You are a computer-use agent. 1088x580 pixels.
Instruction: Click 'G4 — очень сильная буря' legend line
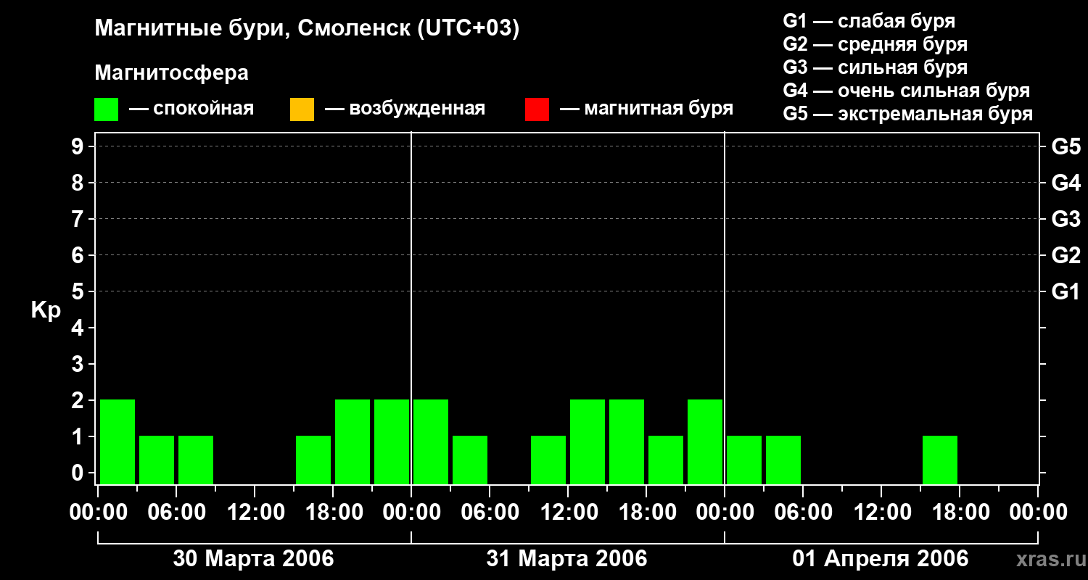(906, 91)
